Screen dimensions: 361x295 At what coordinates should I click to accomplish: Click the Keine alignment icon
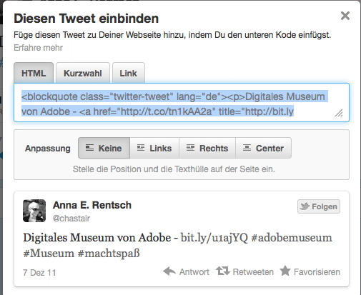(x=89, y=148)
